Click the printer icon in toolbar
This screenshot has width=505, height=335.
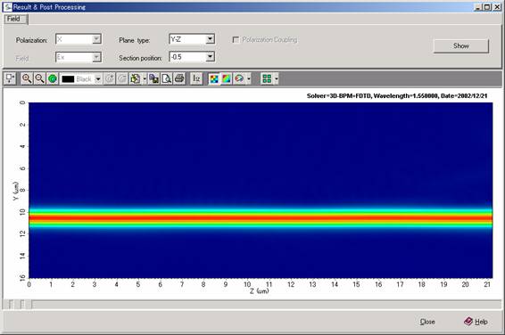tap(179, 78)
